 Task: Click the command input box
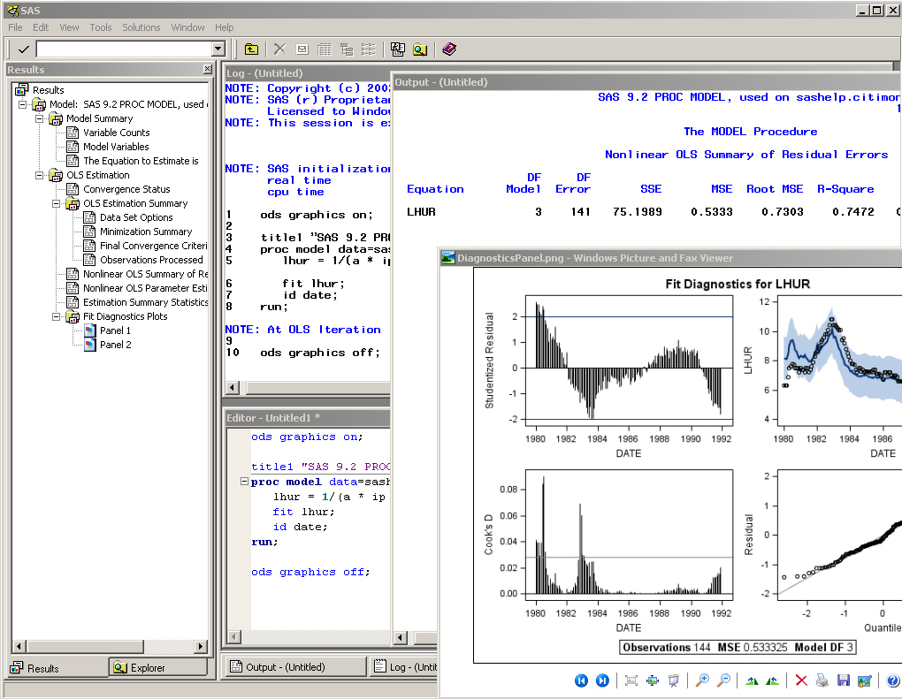(124, 49)
